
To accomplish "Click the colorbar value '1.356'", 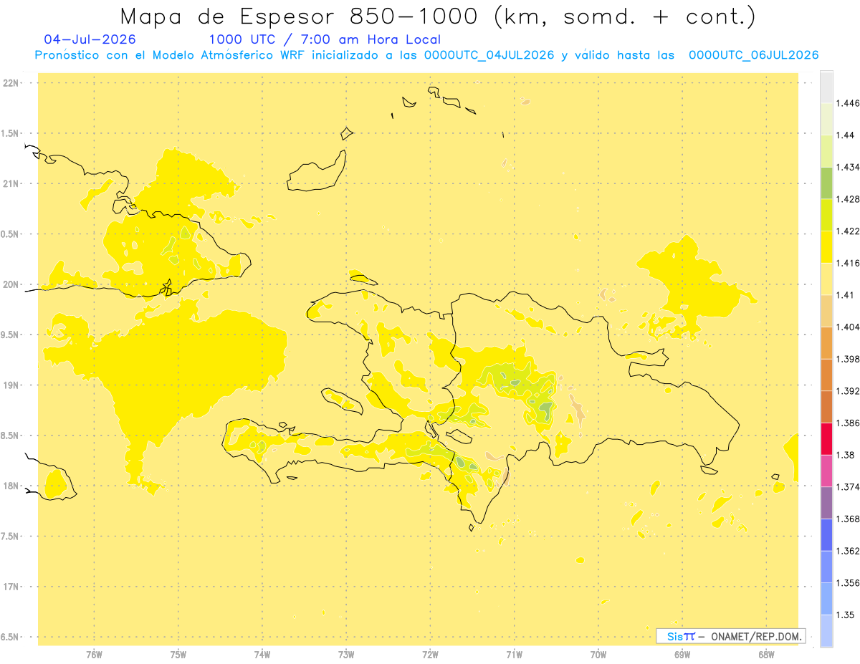I will coord(848,583).
